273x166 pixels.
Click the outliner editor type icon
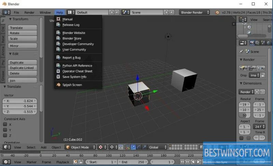243,19
